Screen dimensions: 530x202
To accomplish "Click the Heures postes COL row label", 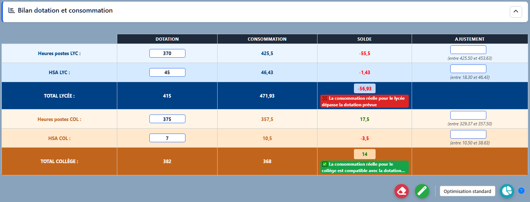I will coord(59,119).
